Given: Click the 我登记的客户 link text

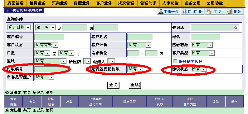Looking at the screenshot, I should pyautogui.click(x=190, y=62).
